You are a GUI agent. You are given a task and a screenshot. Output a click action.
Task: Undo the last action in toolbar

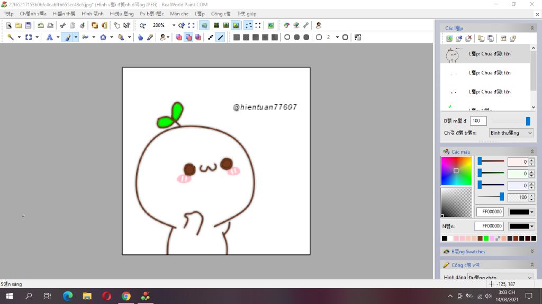(41, 25)
